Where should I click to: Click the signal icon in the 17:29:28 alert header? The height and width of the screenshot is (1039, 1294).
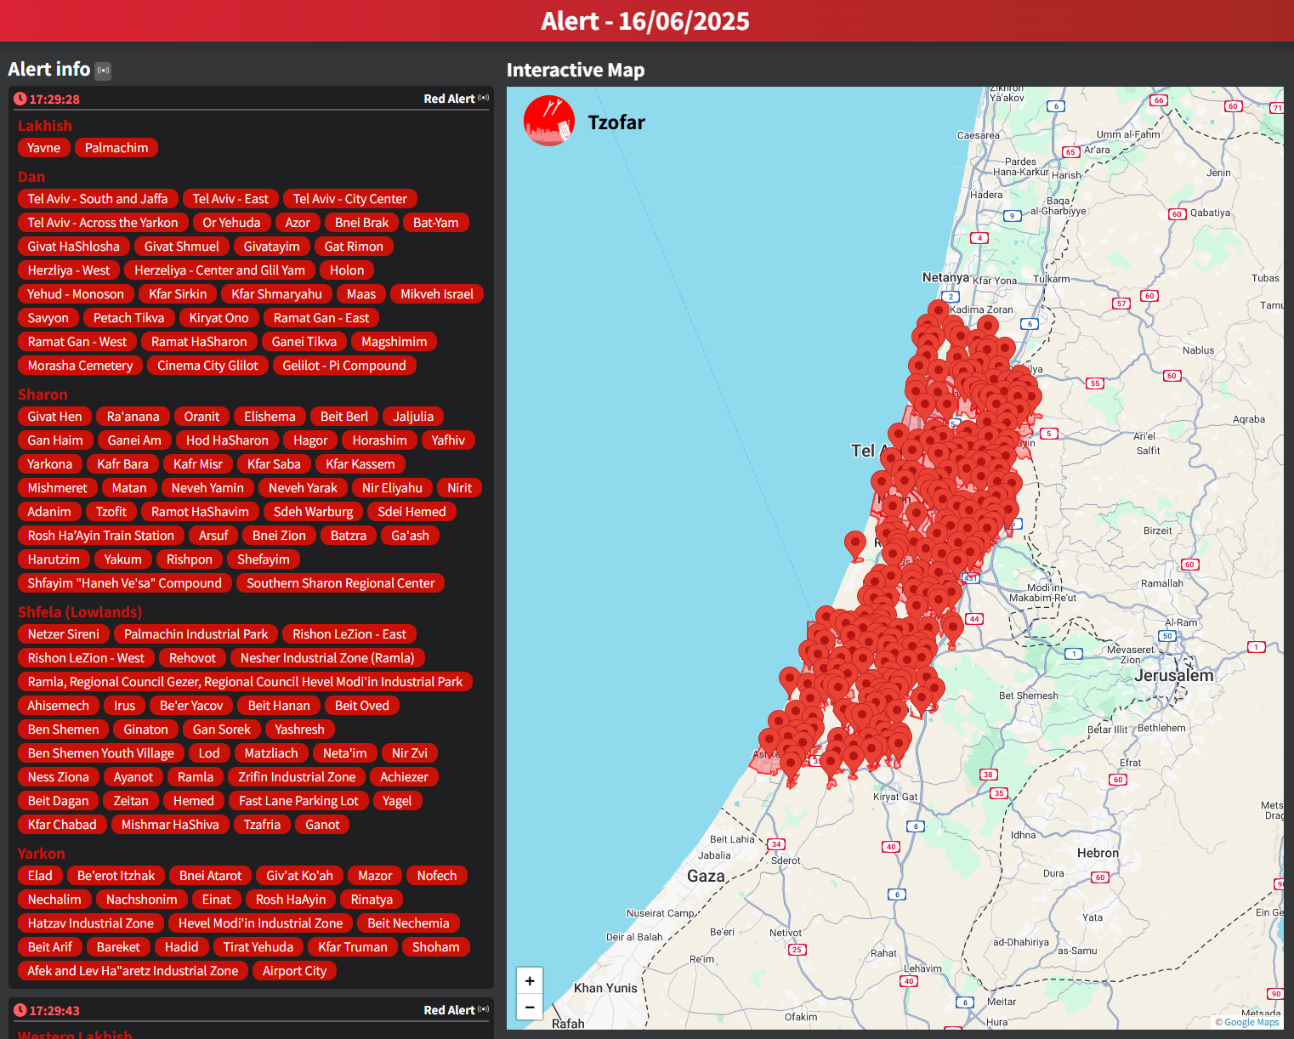[483, 99]
